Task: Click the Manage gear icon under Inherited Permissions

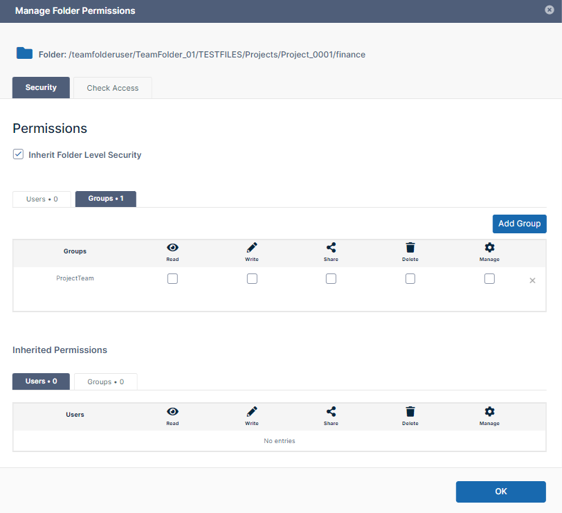Action: click(489, 411)
